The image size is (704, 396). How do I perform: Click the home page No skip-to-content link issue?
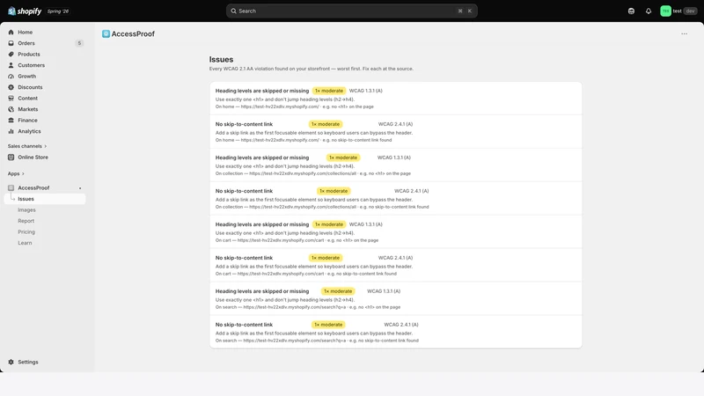tap(244, 124)
